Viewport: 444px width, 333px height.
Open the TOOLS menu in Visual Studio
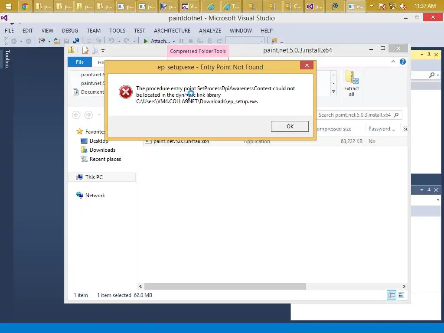pos(117,31)
